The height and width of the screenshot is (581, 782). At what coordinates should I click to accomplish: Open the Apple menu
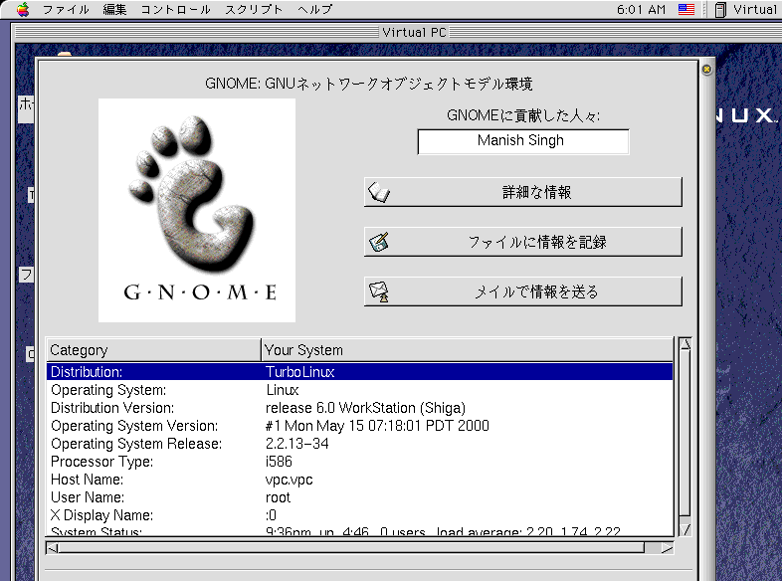[23, 9]
